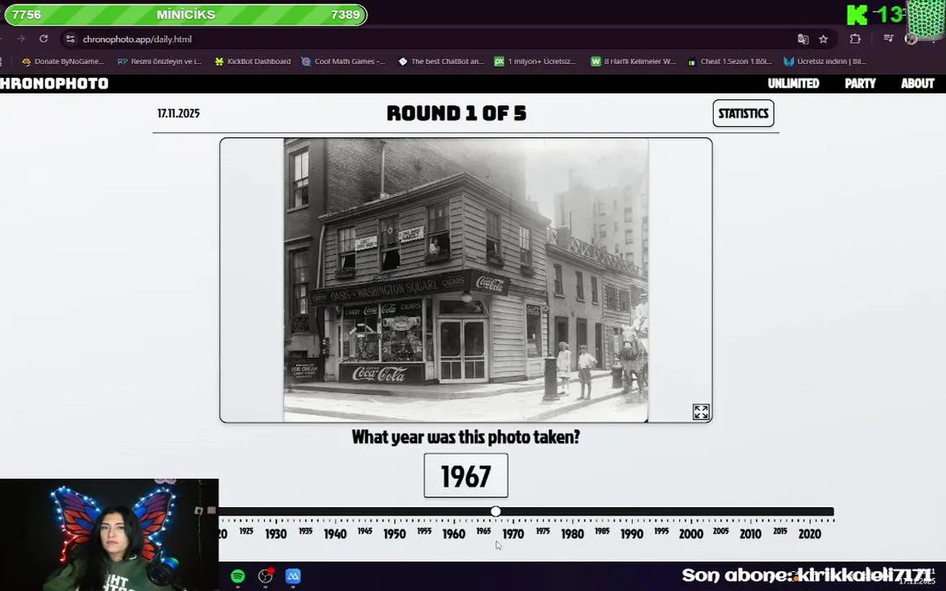The image size is (946, 591).
Task: Set slider to 1980 mark
Action: [x=572, y=534]
